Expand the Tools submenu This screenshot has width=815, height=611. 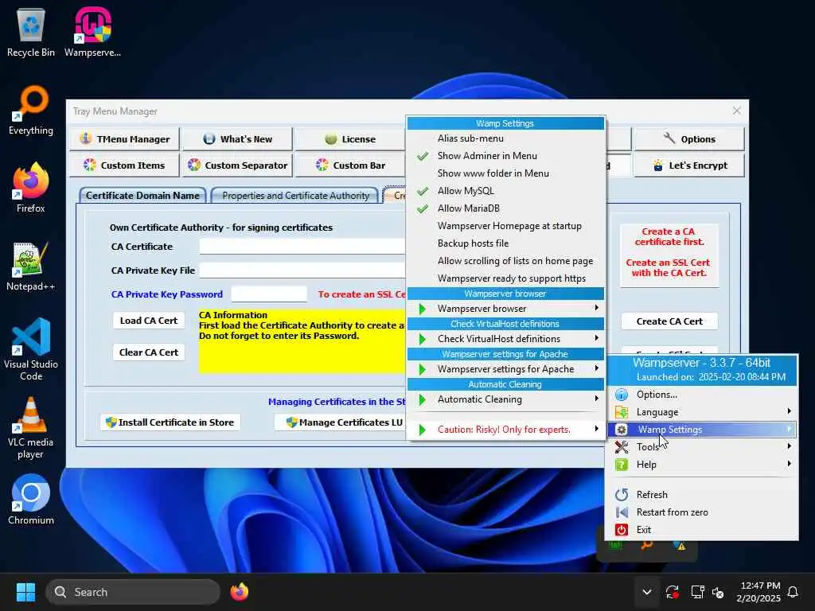(x=703, y=447)
